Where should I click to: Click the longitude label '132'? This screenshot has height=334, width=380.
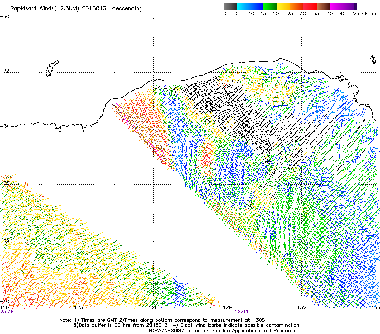[302, 308]
